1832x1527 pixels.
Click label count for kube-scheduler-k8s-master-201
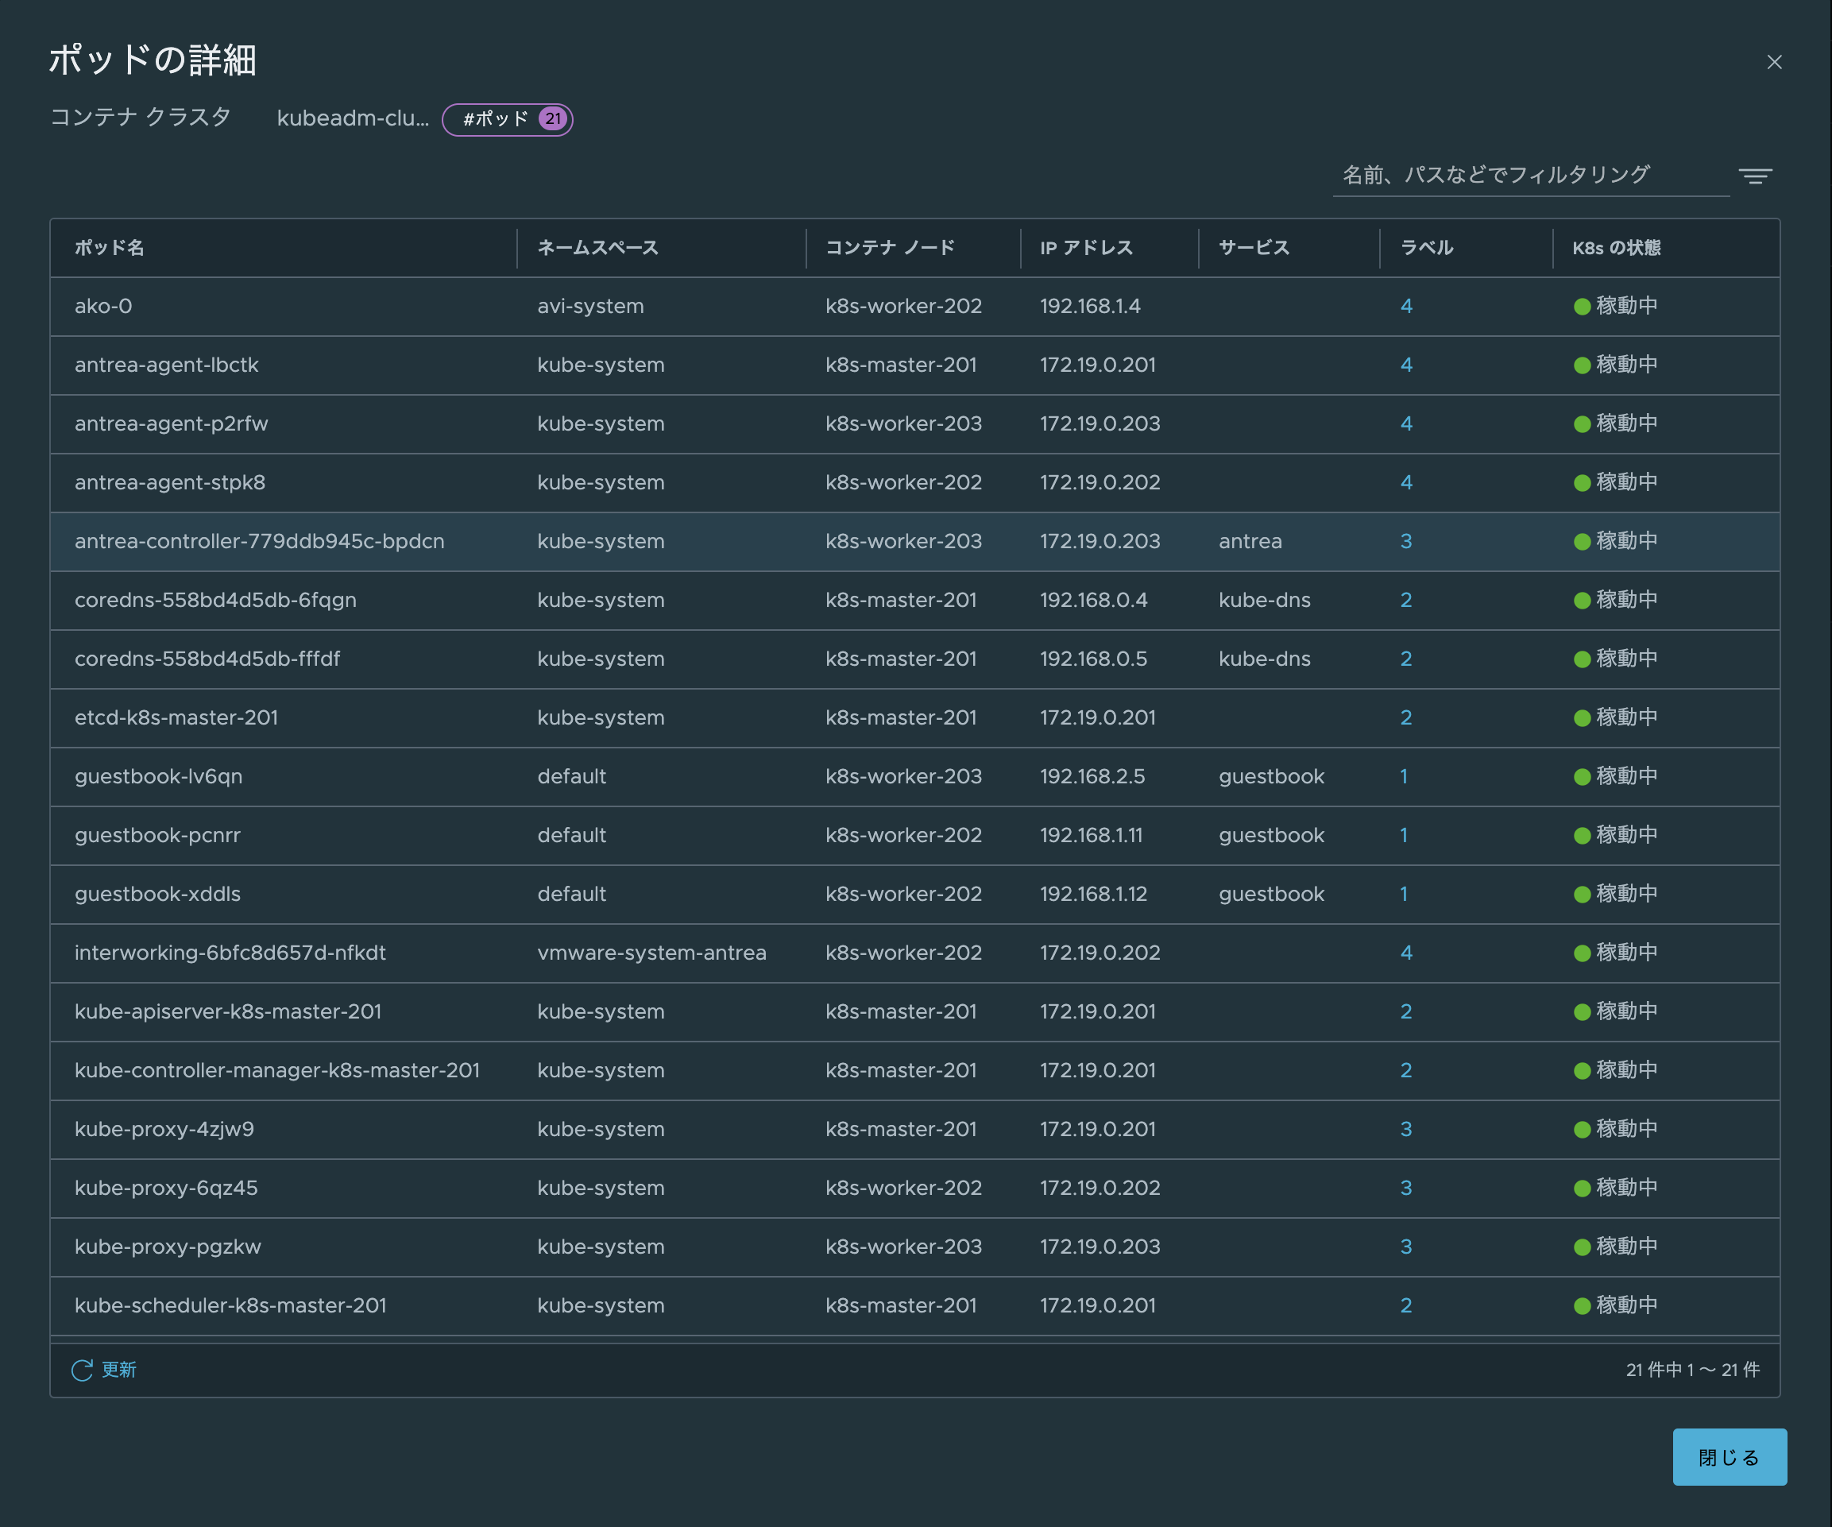click(1405, 1305)
